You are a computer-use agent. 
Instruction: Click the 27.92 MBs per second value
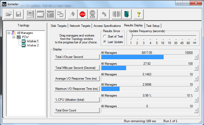[147, 64]
